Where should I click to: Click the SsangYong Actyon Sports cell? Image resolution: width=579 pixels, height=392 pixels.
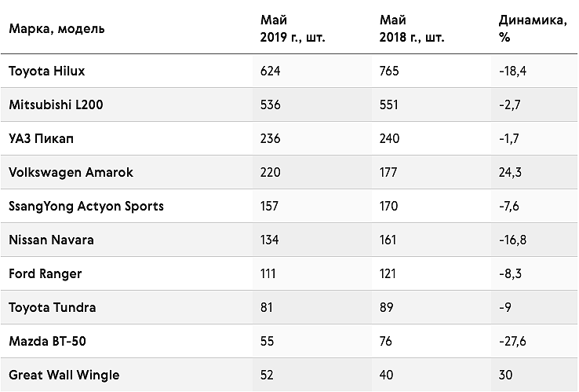(x=86, y=206)
